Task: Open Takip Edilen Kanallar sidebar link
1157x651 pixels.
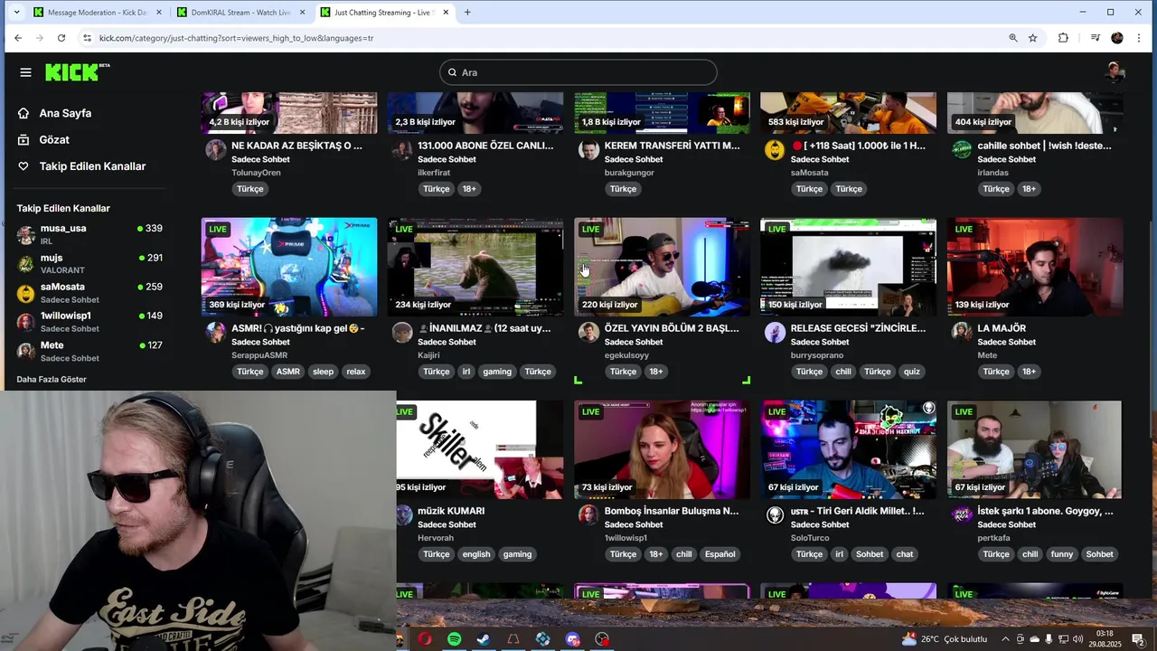Action: point(92,166)
